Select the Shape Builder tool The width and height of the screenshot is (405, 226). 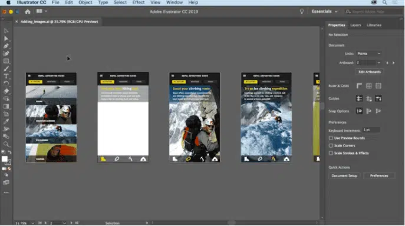(x=6, y=99)
